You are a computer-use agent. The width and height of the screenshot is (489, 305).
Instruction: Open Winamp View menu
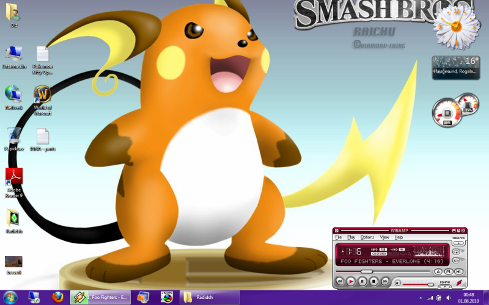[384, 237]
